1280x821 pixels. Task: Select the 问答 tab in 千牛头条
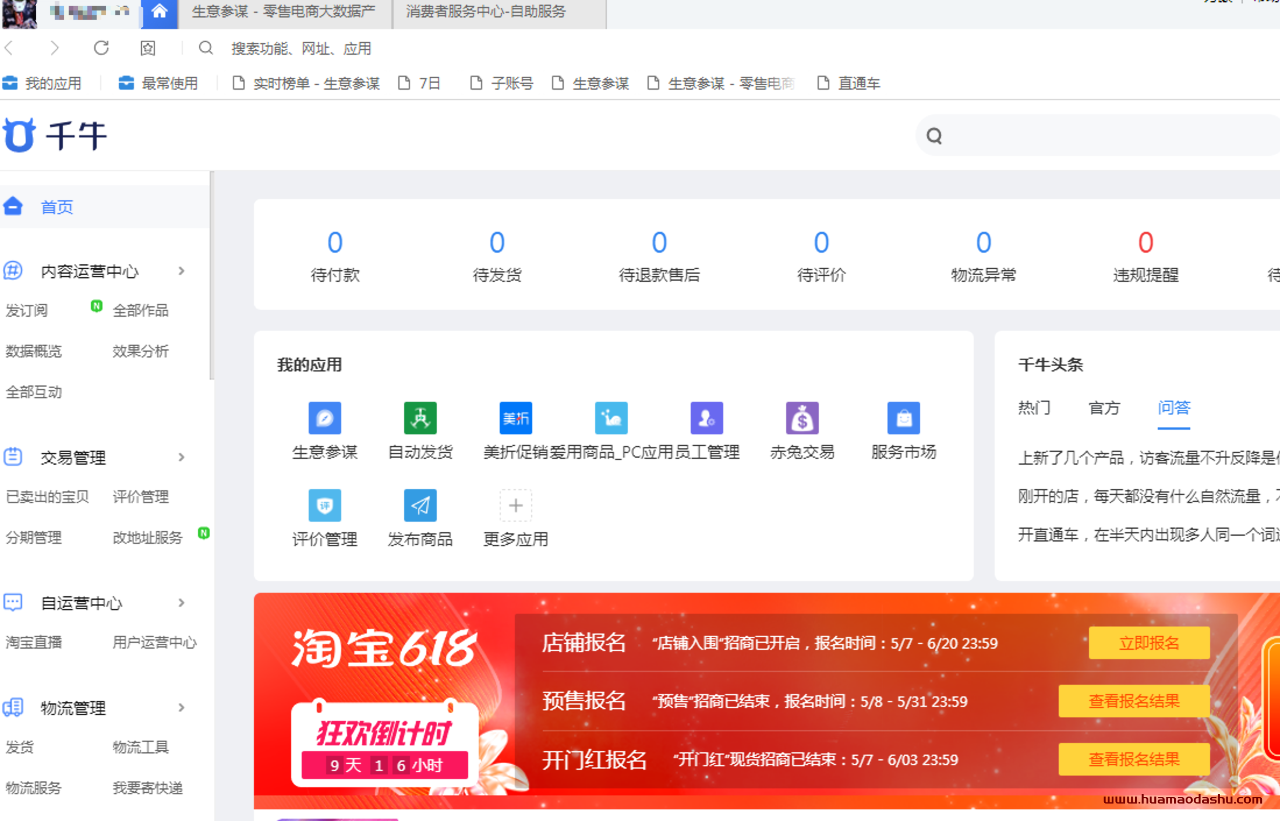[x=1173, y=408]
